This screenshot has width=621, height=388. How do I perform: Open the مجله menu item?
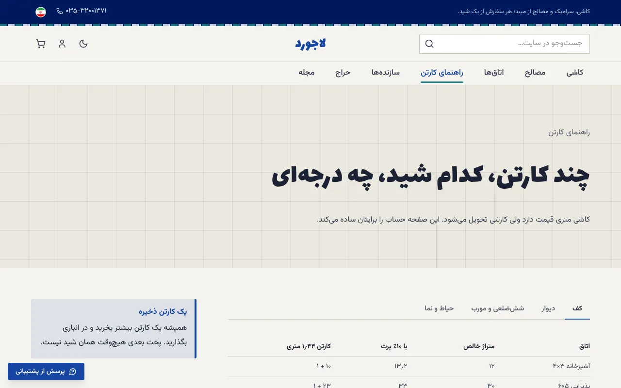[x=307, y=73]
